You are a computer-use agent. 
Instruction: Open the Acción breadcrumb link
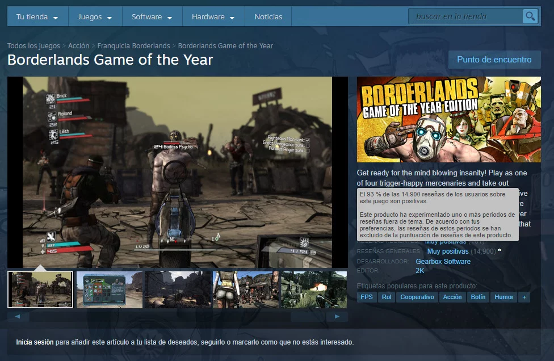(x=78, y=45)
